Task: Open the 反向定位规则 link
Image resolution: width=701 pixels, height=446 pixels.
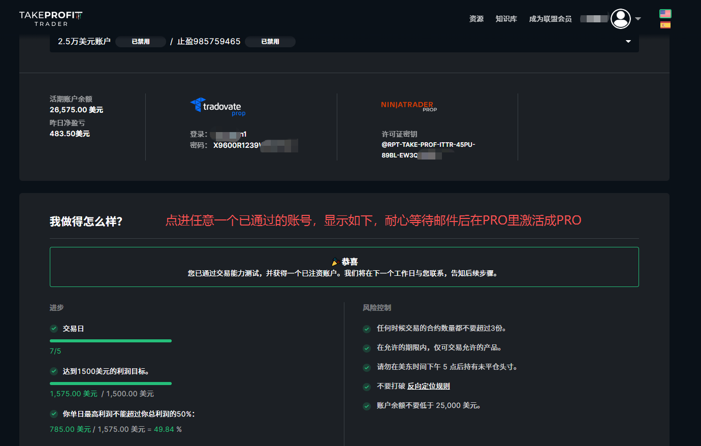Action: point(429,386)
